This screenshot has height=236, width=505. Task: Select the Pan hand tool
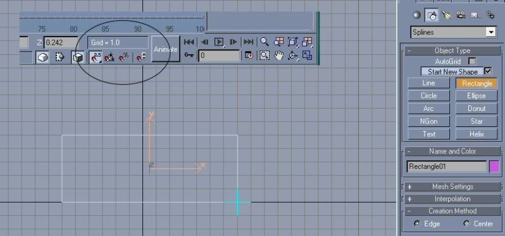(278, 56)
